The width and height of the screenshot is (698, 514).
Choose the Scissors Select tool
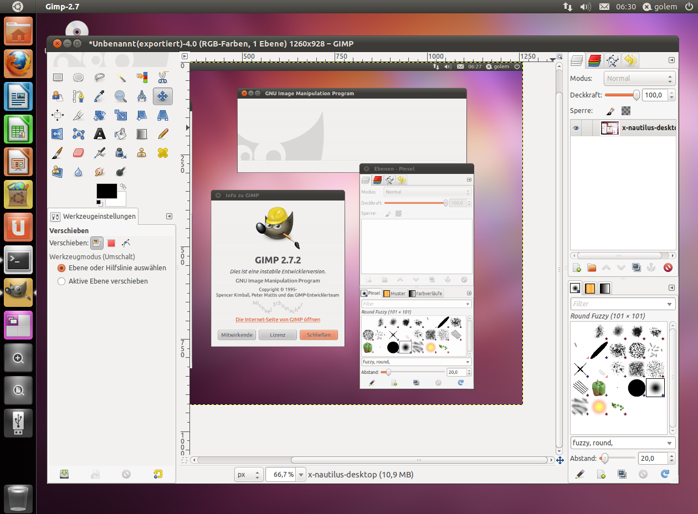[163, 78]
